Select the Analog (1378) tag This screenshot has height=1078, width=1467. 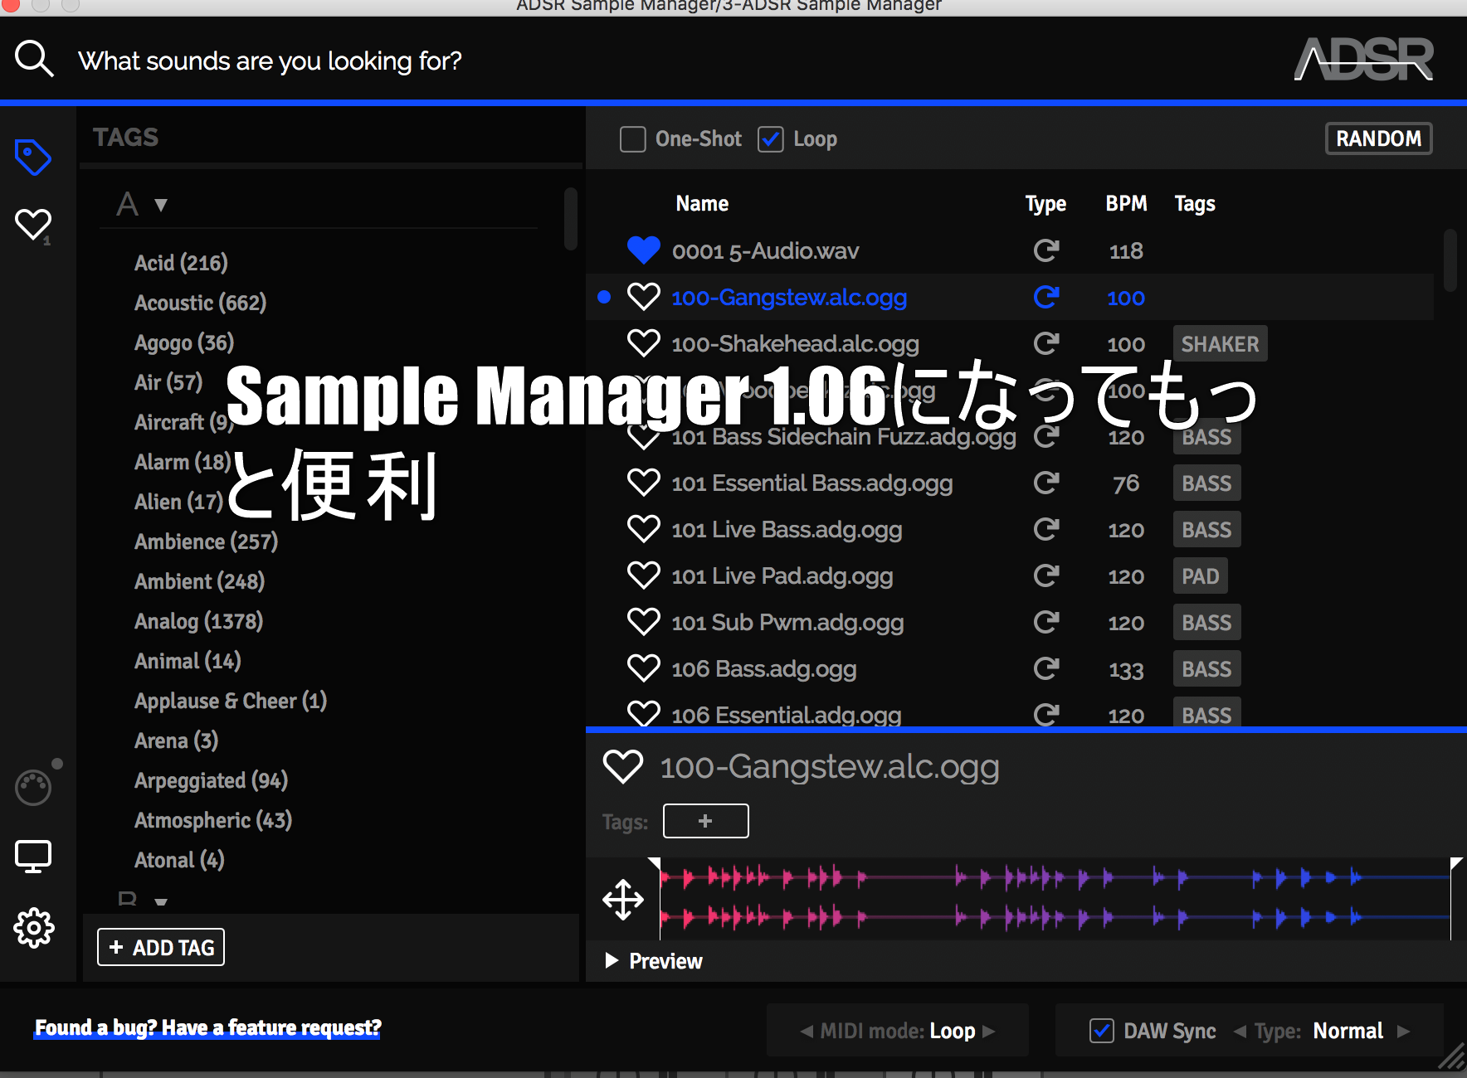pos(198,621)
